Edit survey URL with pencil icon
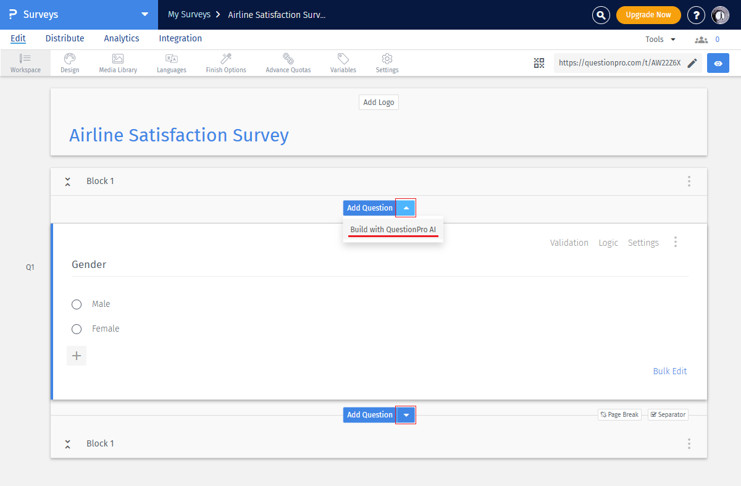Viewport: 741px width, 486px height. (692, 63)
